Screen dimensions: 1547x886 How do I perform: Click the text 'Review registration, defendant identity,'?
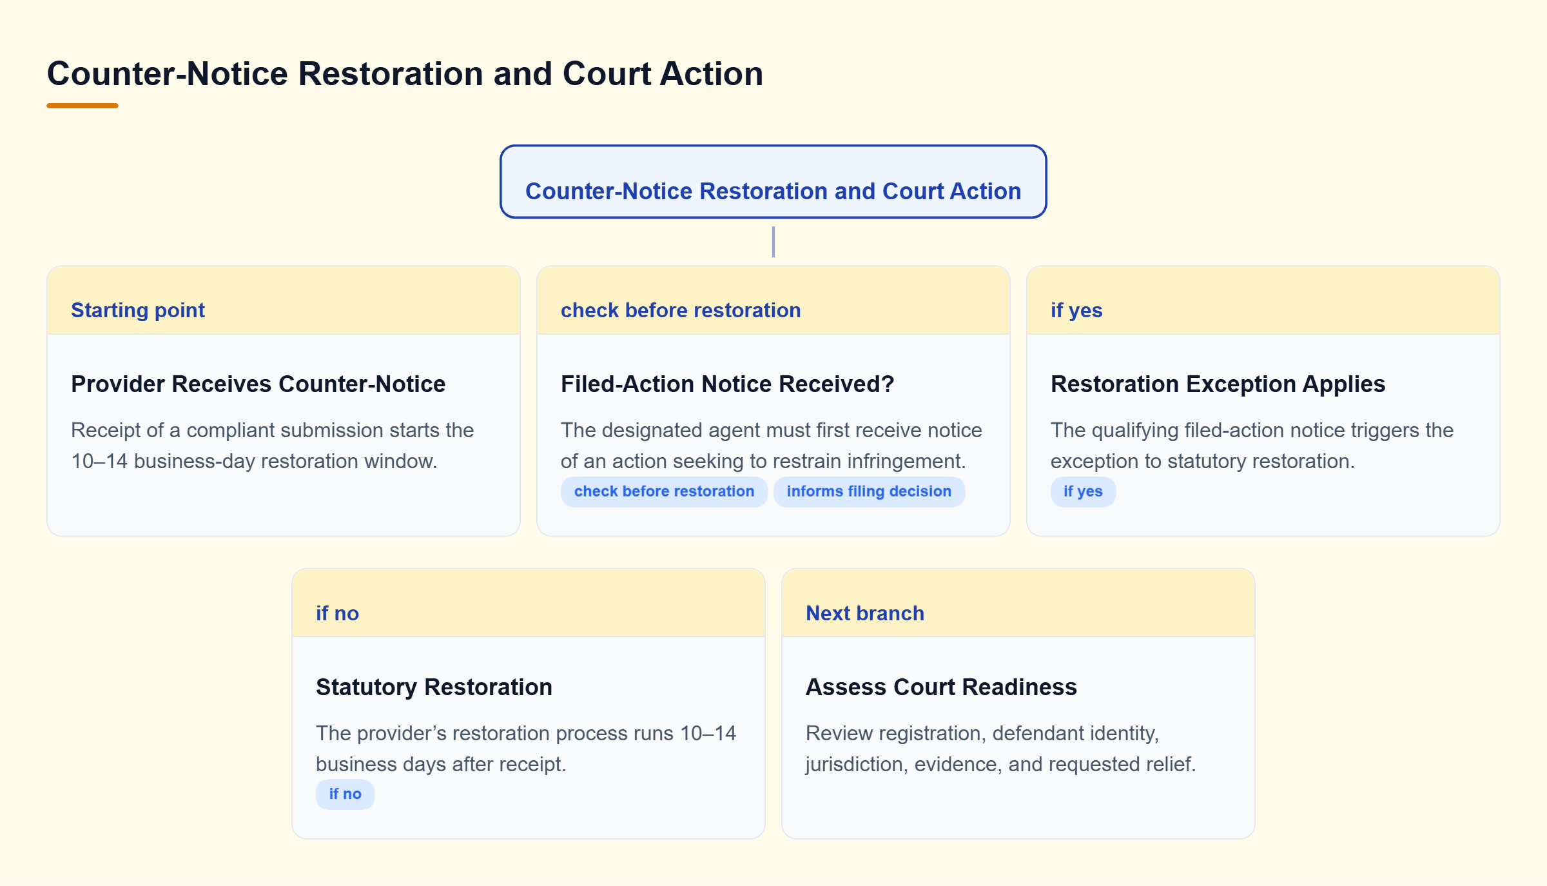coord(982,733)
